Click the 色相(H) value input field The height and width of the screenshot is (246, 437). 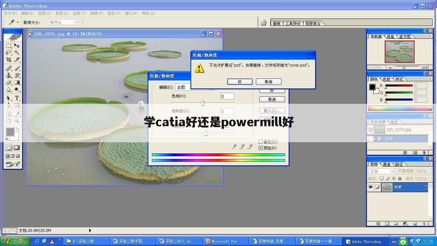(x=227, y=96)
